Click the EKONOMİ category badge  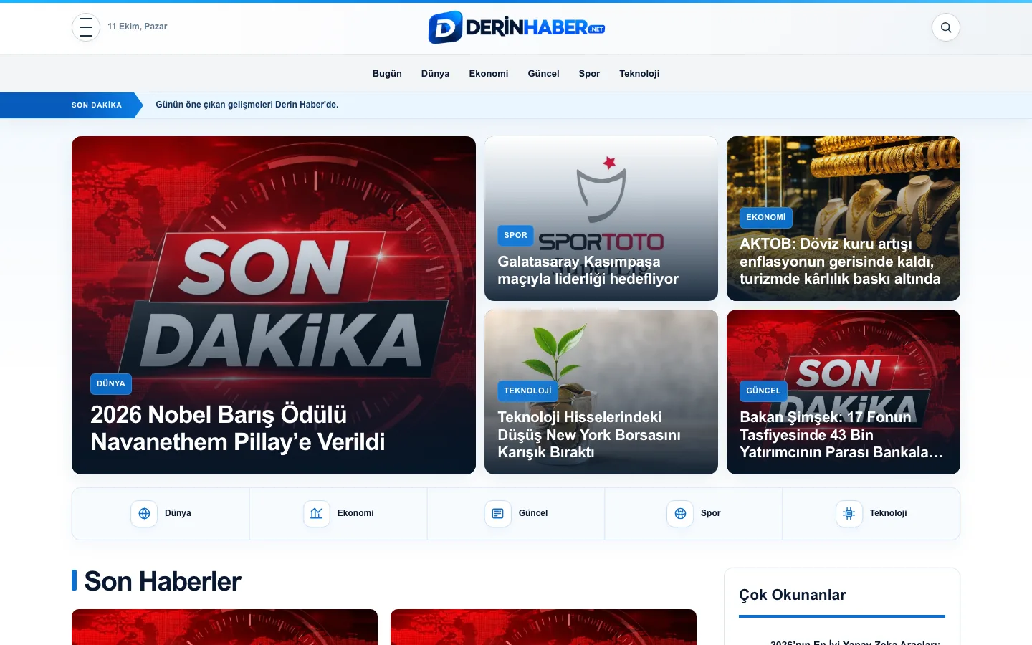765,217
